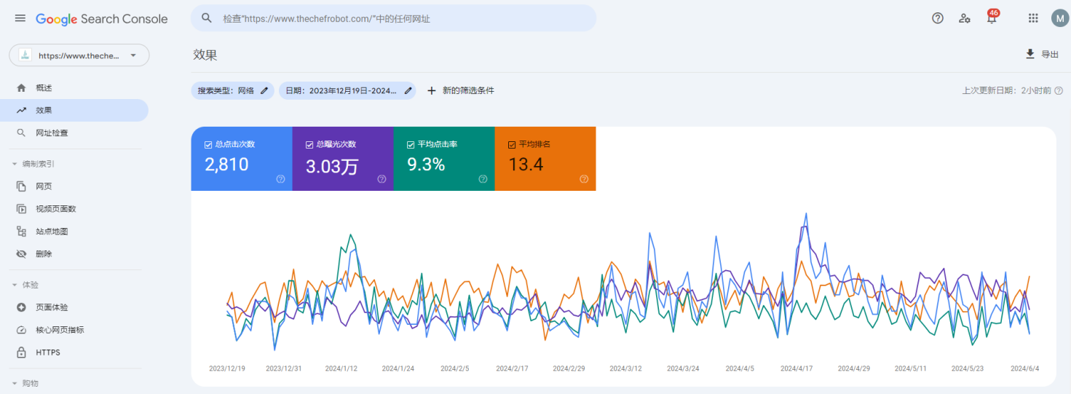Click the search magnifier icon
The height and width of the screenshot is (394, 1071).
point(208,18)
